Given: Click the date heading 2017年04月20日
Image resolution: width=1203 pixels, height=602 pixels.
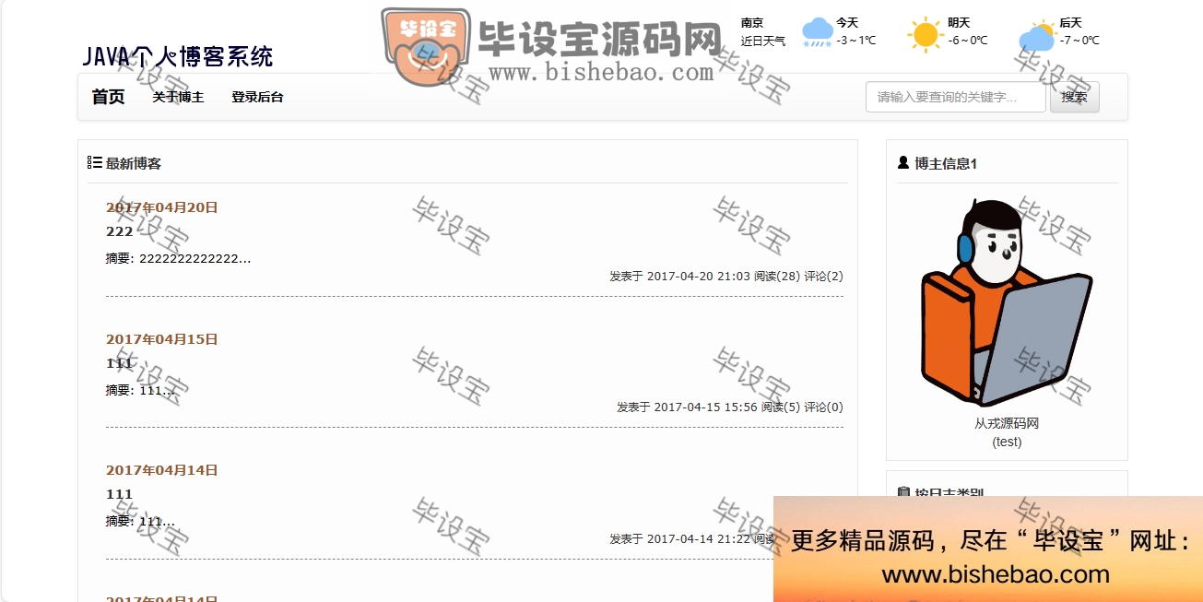Looking at the screenshot, I should [162, 207].
